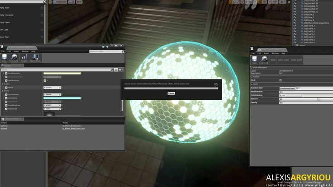
Task: Click the Unreal logo of material instance window
Action: [2, 46]
